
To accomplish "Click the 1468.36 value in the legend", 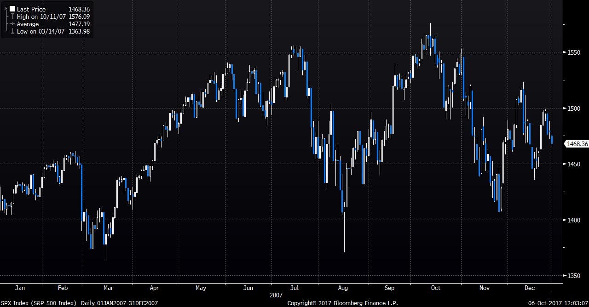I will point(79,9).
